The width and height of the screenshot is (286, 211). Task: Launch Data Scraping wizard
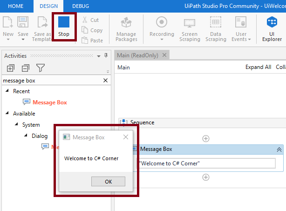[216, 29]
